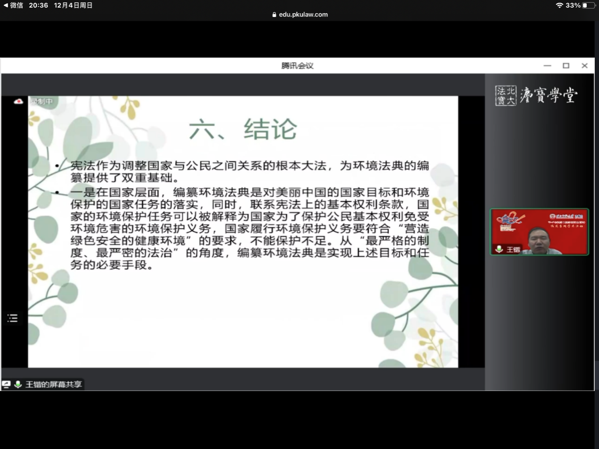The height and width of the screenshot is (449, 599).
Task: Maximize the 腾讯会议 window
Action: [566, 66]
